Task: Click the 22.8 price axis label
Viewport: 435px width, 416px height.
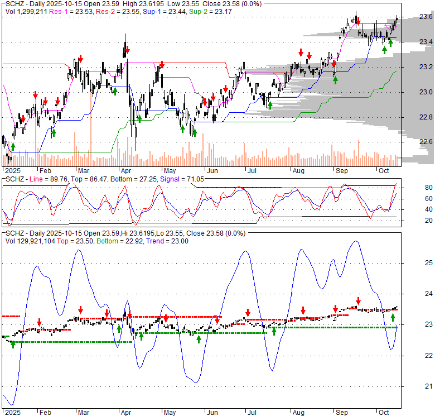Action: pyautogui.click(x=426, y=117)
